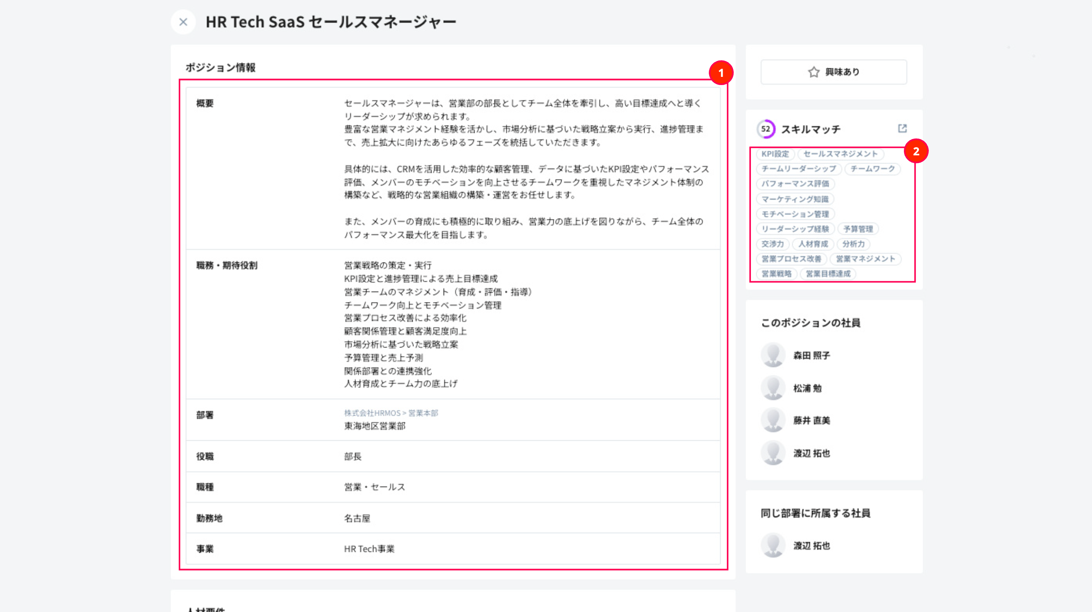Close the position detail with the X icon
The height and width of the screenshot is (612, 1092).
(183, 22)
